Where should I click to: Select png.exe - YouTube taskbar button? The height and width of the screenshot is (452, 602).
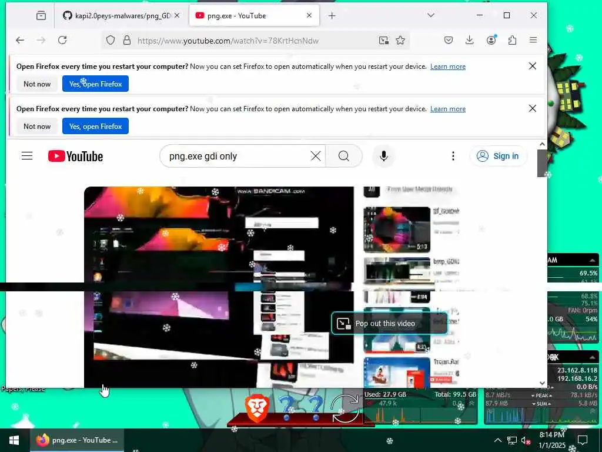pyautogui.click(x=77, y=440)
